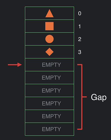Click the orange circle shape
Viewport: 111px width, 140px height.
click(x=49, y=39)
